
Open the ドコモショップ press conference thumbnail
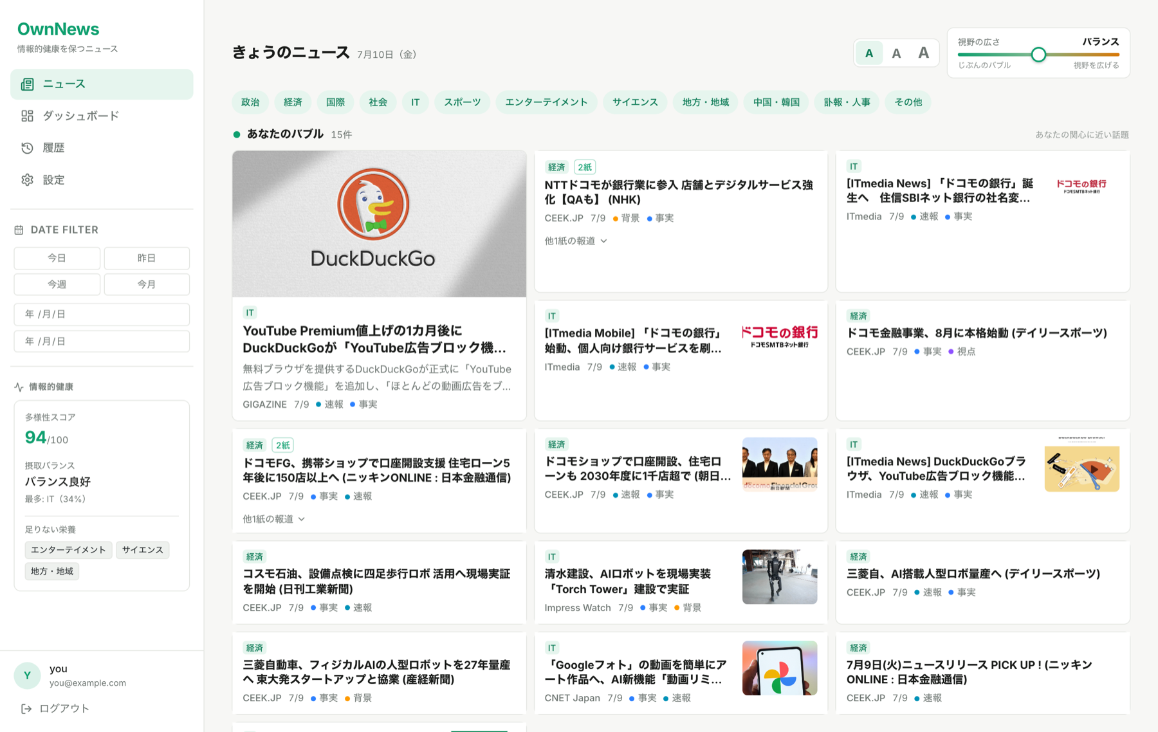(780, 464)
